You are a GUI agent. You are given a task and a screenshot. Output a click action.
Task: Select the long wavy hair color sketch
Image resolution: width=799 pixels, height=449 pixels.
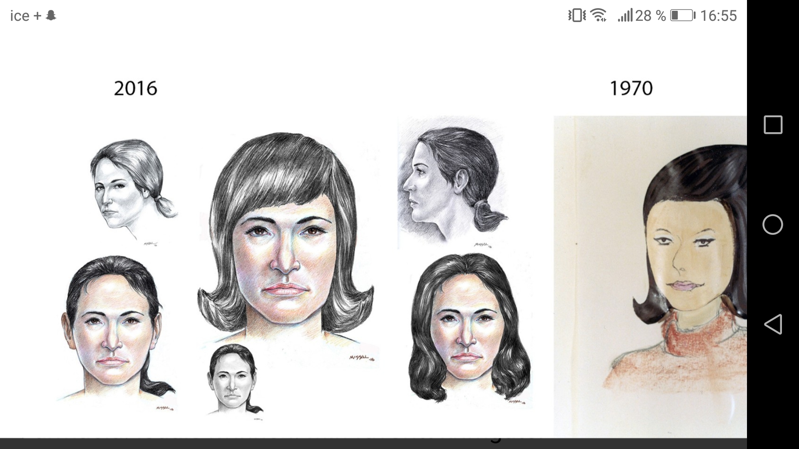[468, 328]
